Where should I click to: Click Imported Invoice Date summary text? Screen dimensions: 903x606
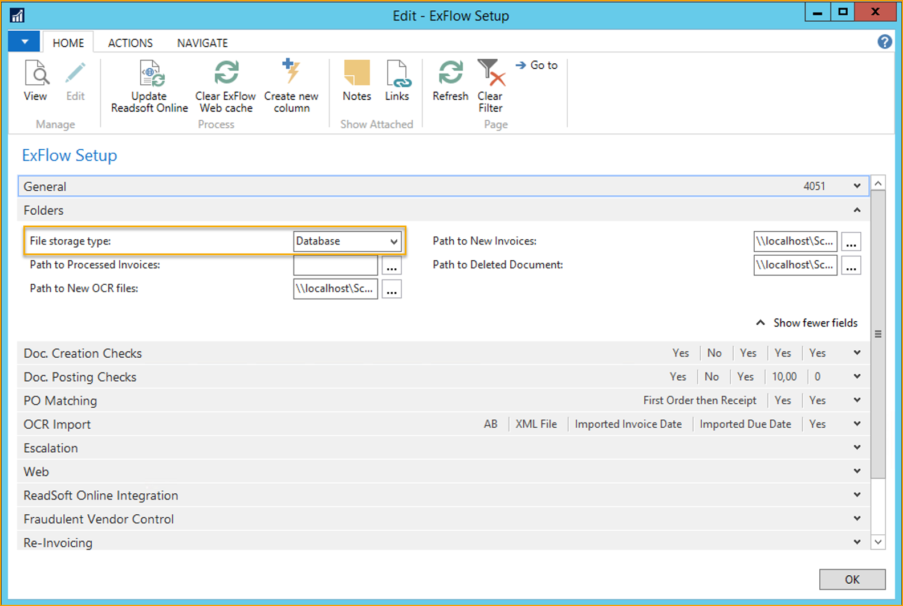click(x=628, y=424)
